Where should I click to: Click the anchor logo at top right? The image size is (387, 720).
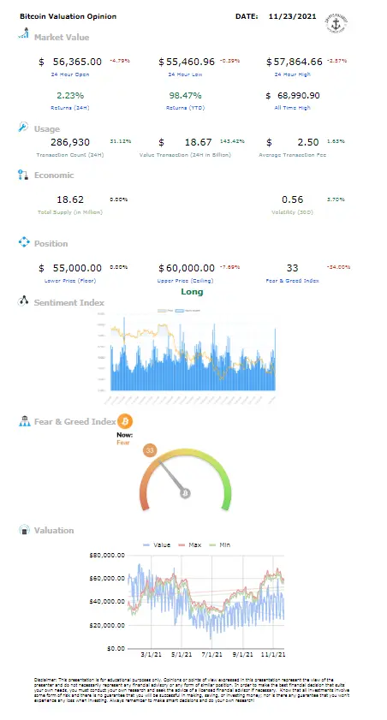[x=337, y=23]
